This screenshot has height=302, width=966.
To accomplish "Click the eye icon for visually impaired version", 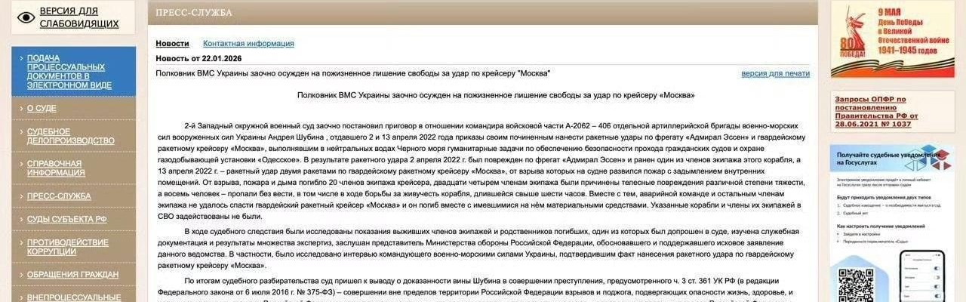I will 26,17.
